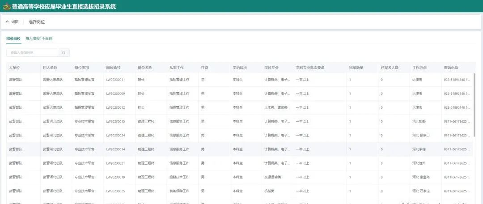Click the 选择岗位 page title
The width and height of the screenshot is (483, 204).
coord(37,22)
